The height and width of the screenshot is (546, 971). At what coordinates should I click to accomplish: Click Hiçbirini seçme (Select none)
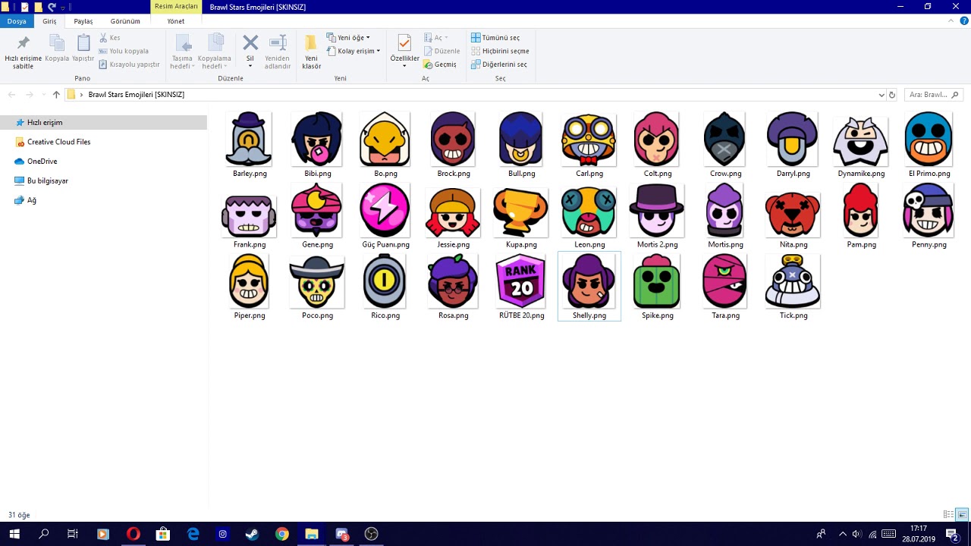tap(500, 51)
